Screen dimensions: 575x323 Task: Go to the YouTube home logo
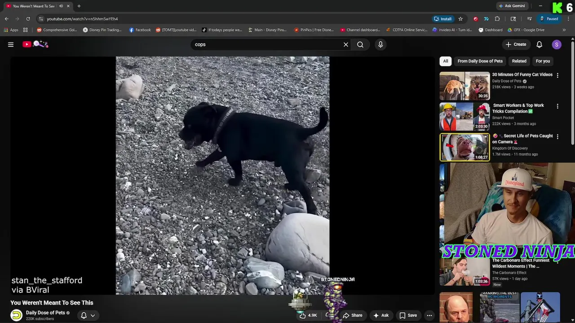[x=35, y=44]
